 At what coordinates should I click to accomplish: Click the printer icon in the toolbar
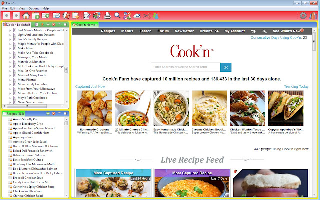coord(107,15)
